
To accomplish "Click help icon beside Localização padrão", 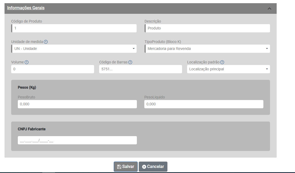I will [x=222, y=62].
